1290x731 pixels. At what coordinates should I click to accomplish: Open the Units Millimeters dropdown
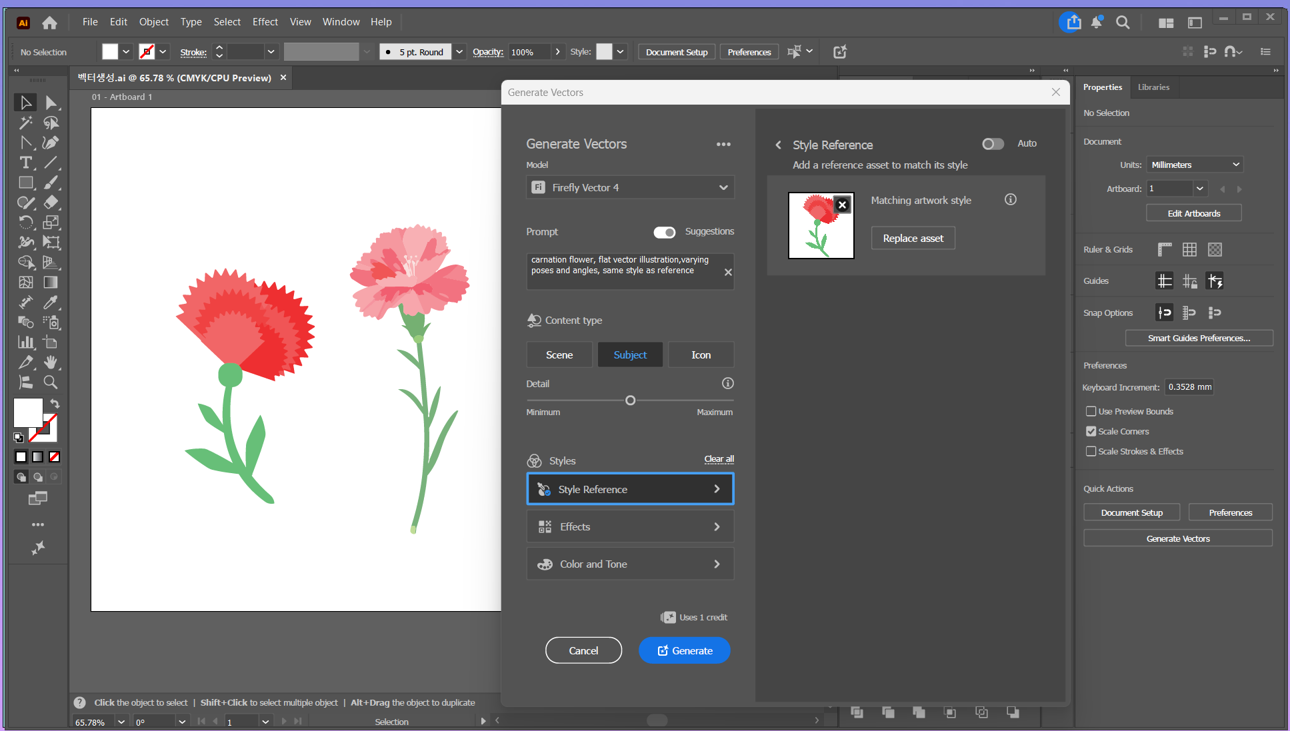(x=1194, y=165)
